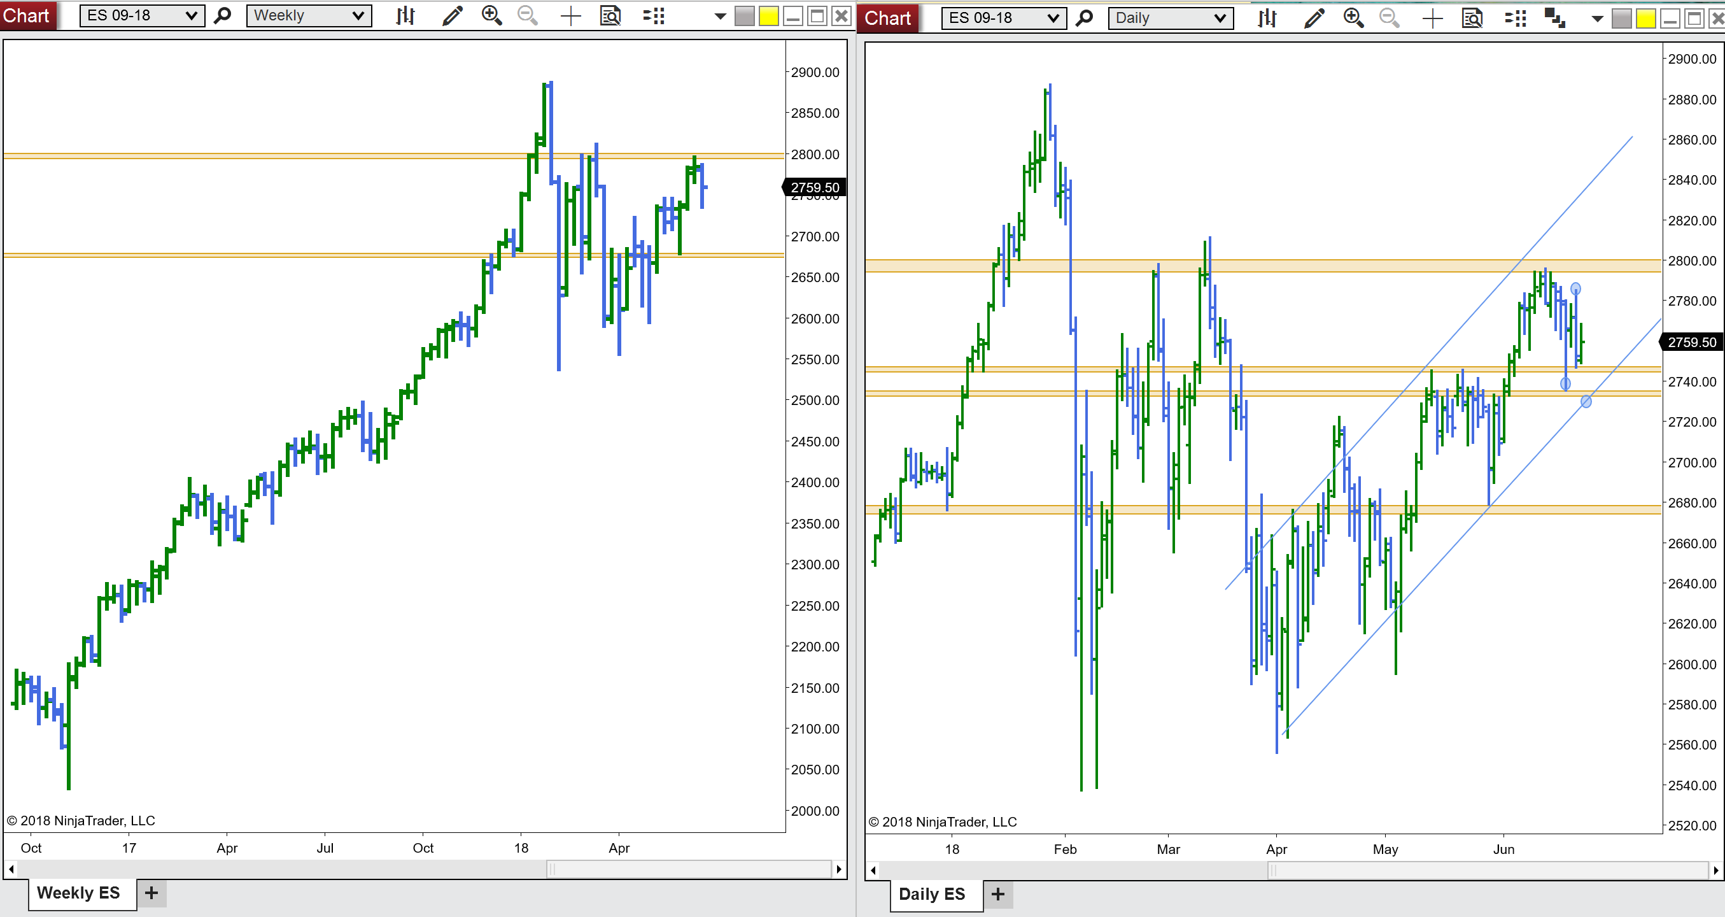1725x917 pixels.
Task: Open instrument search in the Weekly chart
Action: 222,15
